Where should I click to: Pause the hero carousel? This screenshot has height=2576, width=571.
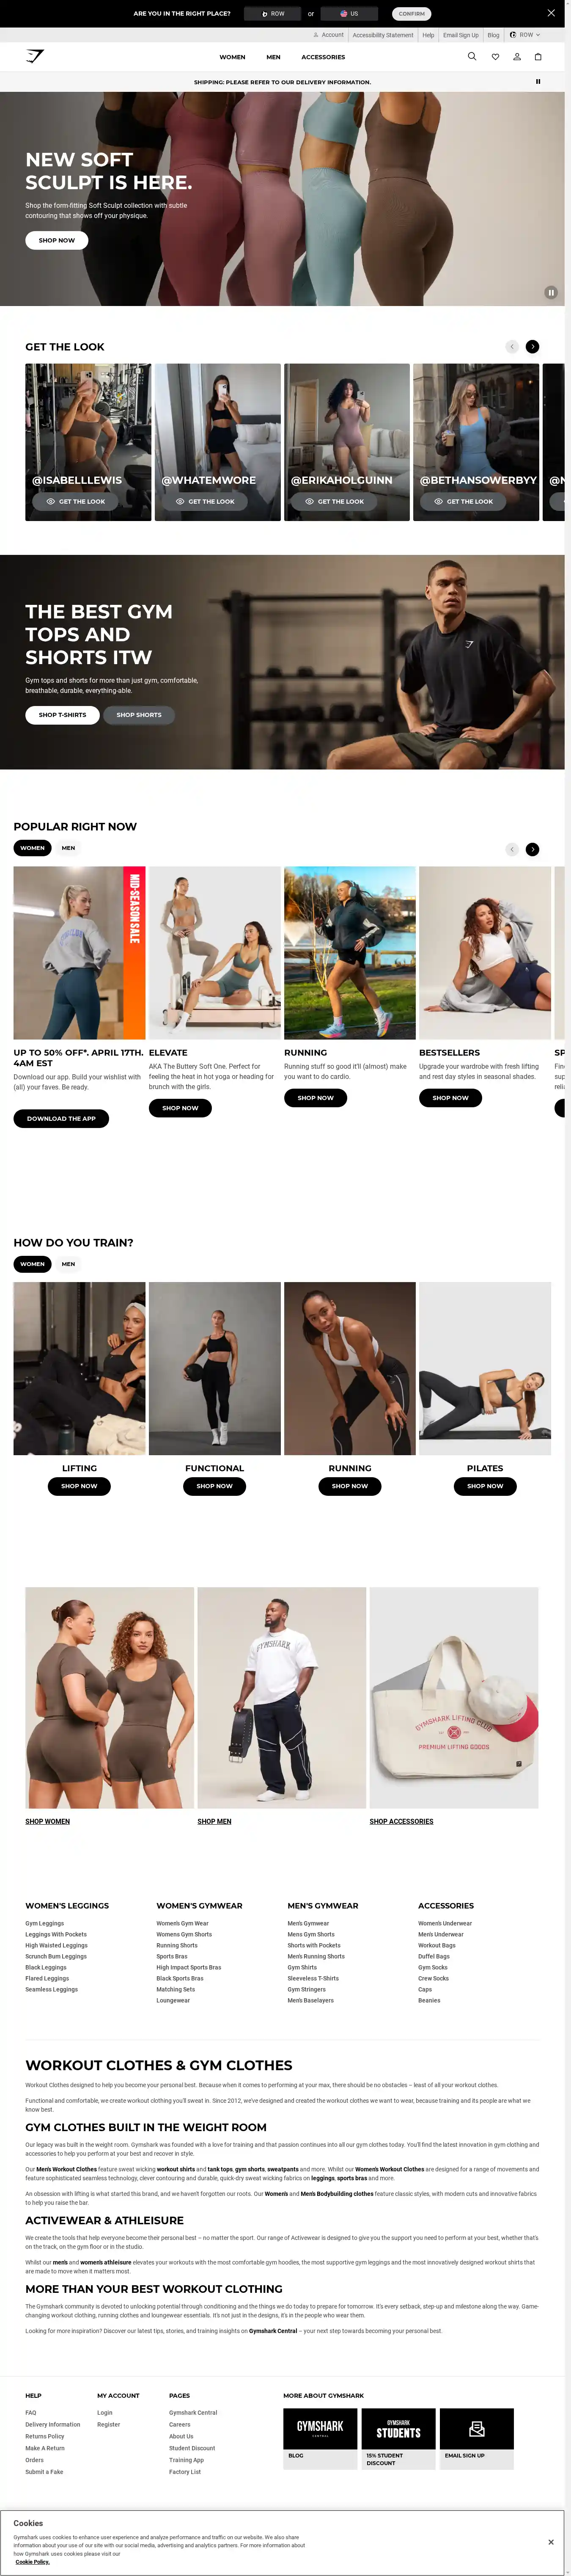(550, 292)
